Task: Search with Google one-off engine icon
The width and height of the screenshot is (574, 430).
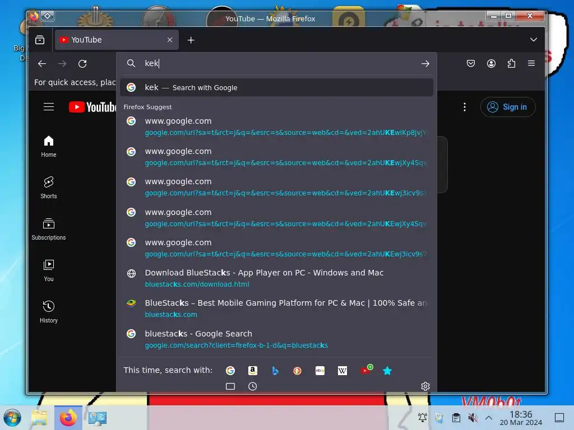Action: click(230, 371)
